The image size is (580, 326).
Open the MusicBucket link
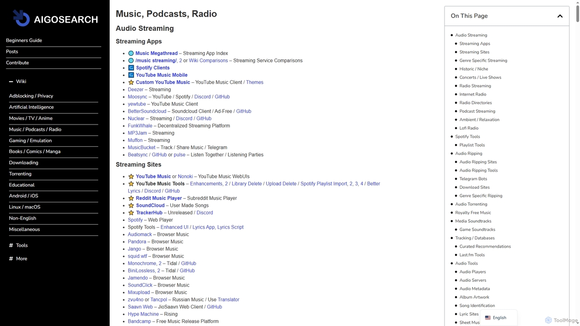tap(141, 148)
